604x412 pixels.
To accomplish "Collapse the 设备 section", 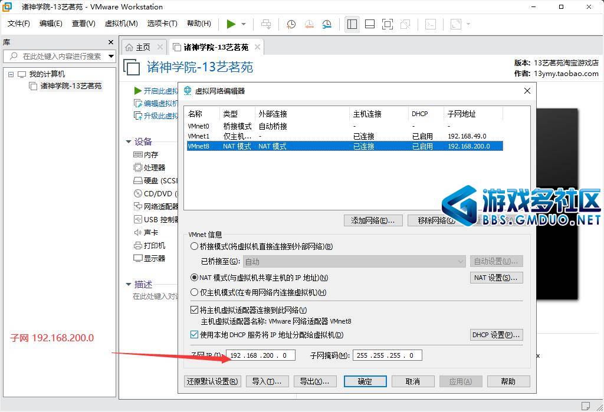I will tap(129, 141).
